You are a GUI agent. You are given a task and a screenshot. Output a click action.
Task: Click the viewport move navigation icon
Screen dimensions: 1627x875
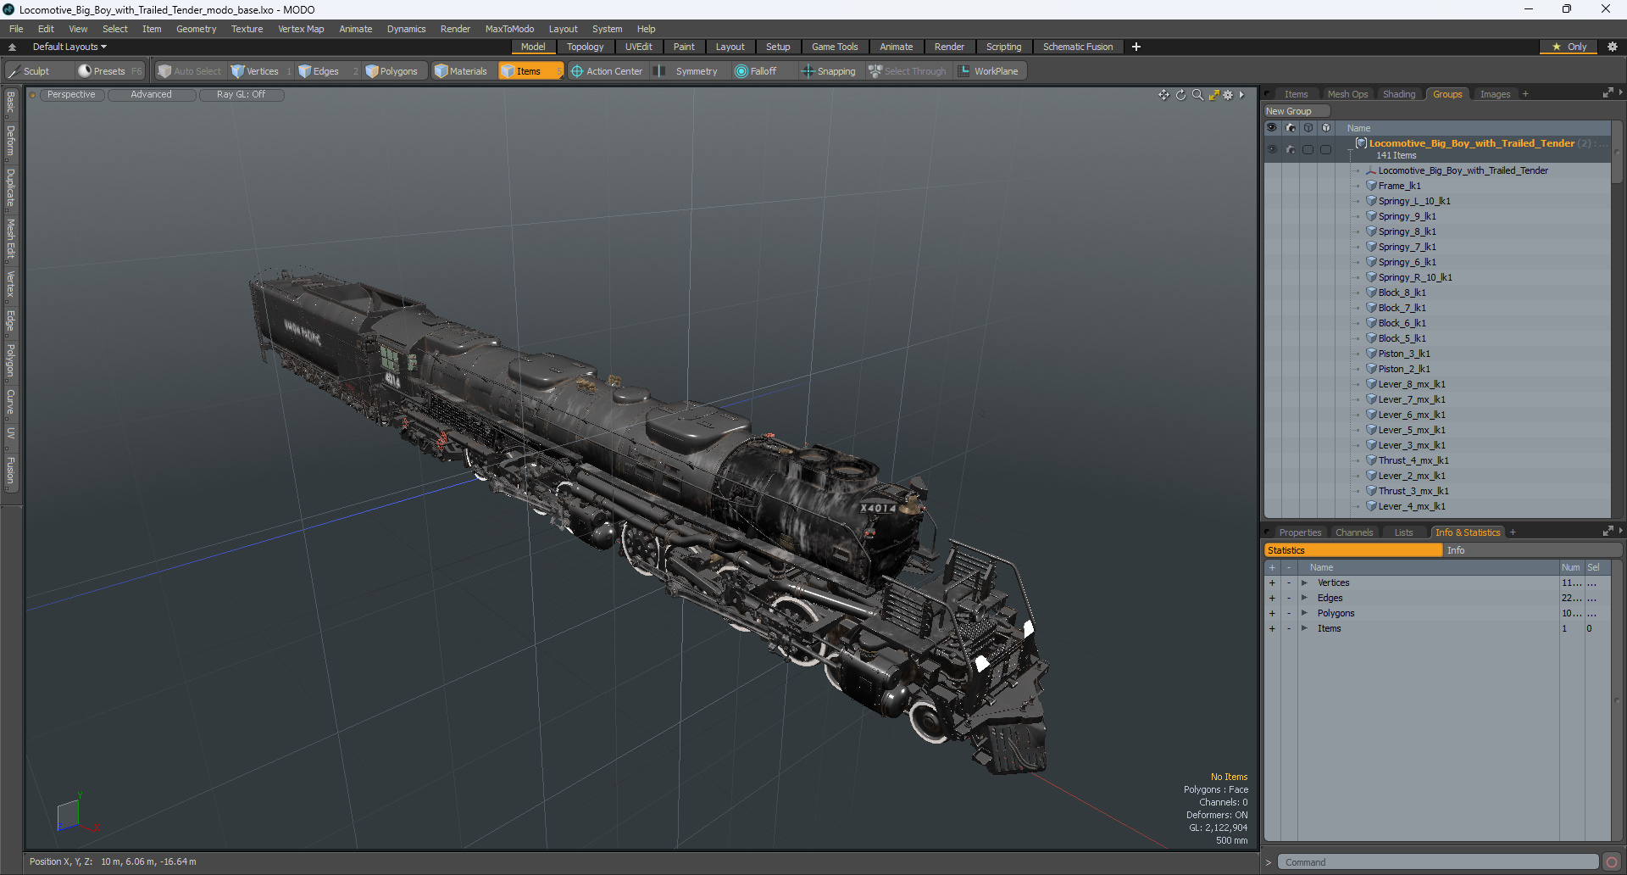pyautogui.click(x=1163, y=95)
